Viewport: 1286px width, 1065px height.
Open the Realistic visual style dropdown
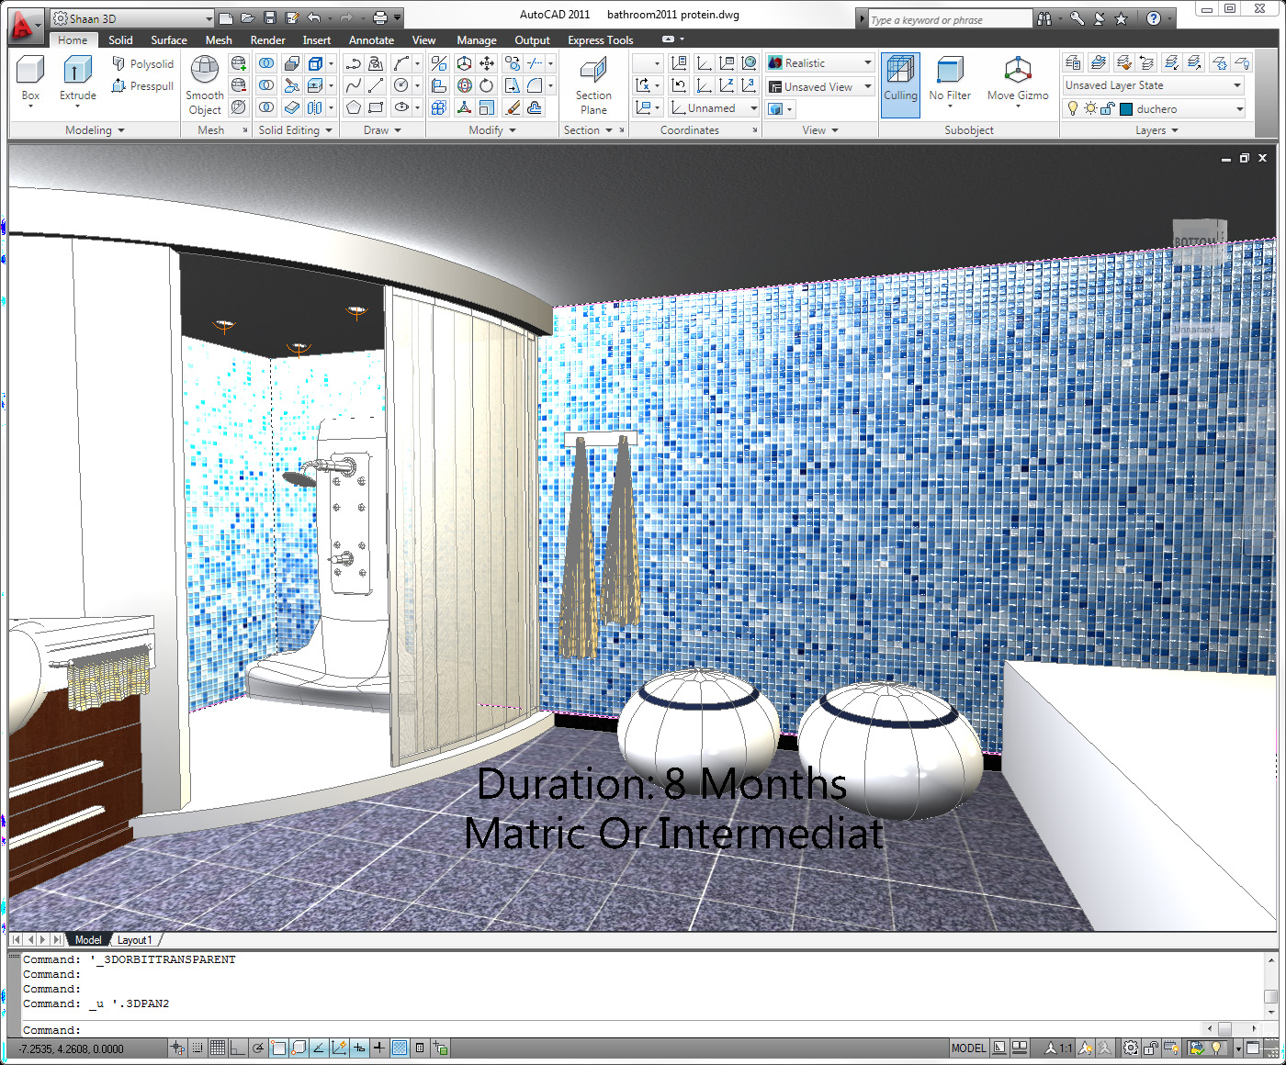[x=820, y=63]
